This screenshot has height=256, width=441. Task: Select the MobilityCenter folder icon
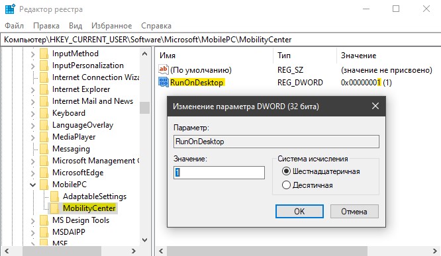tap(54, 208)
